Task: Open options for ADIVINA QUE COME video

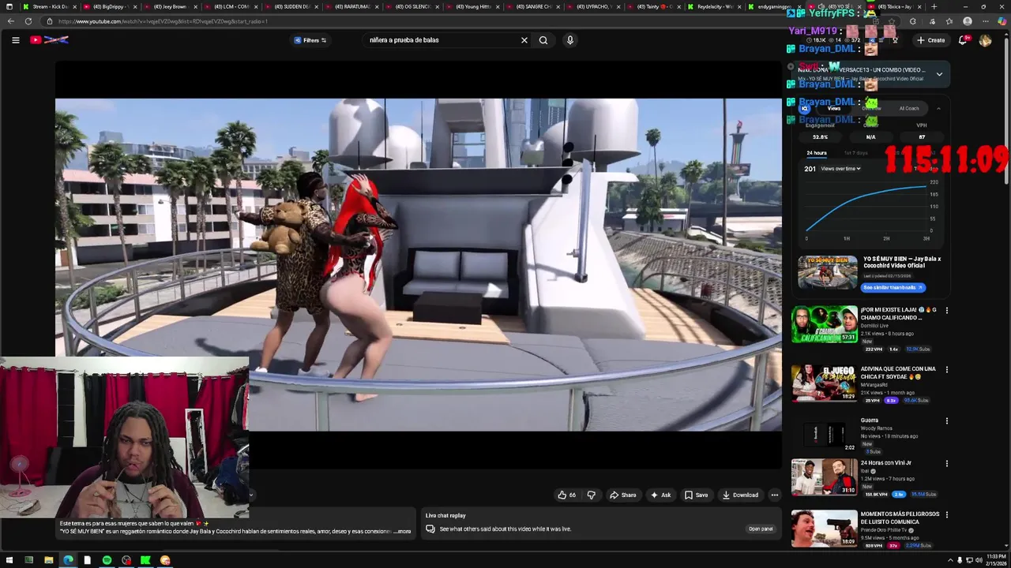Action: (946, 369)
